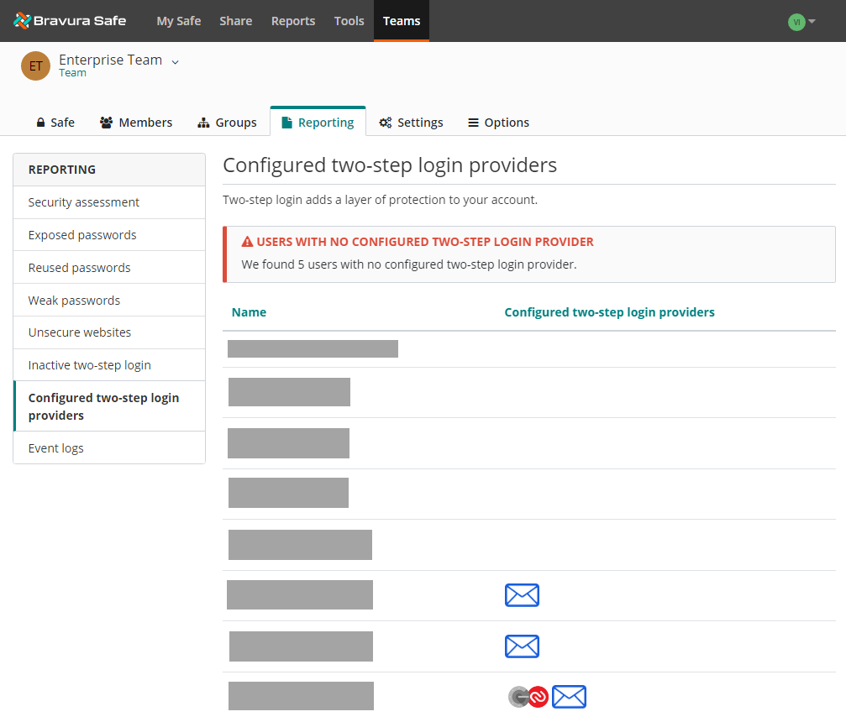
Task: Open the Settings tab
Action: coord(411,123)
